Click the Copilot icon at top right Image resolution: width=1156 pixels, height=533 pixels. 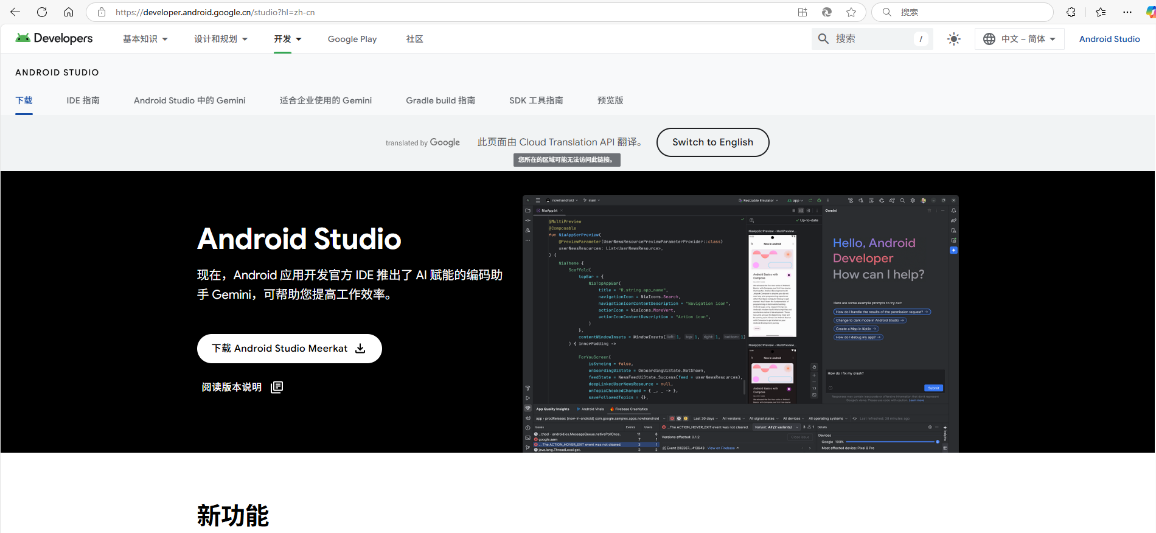click(1151, 12)
